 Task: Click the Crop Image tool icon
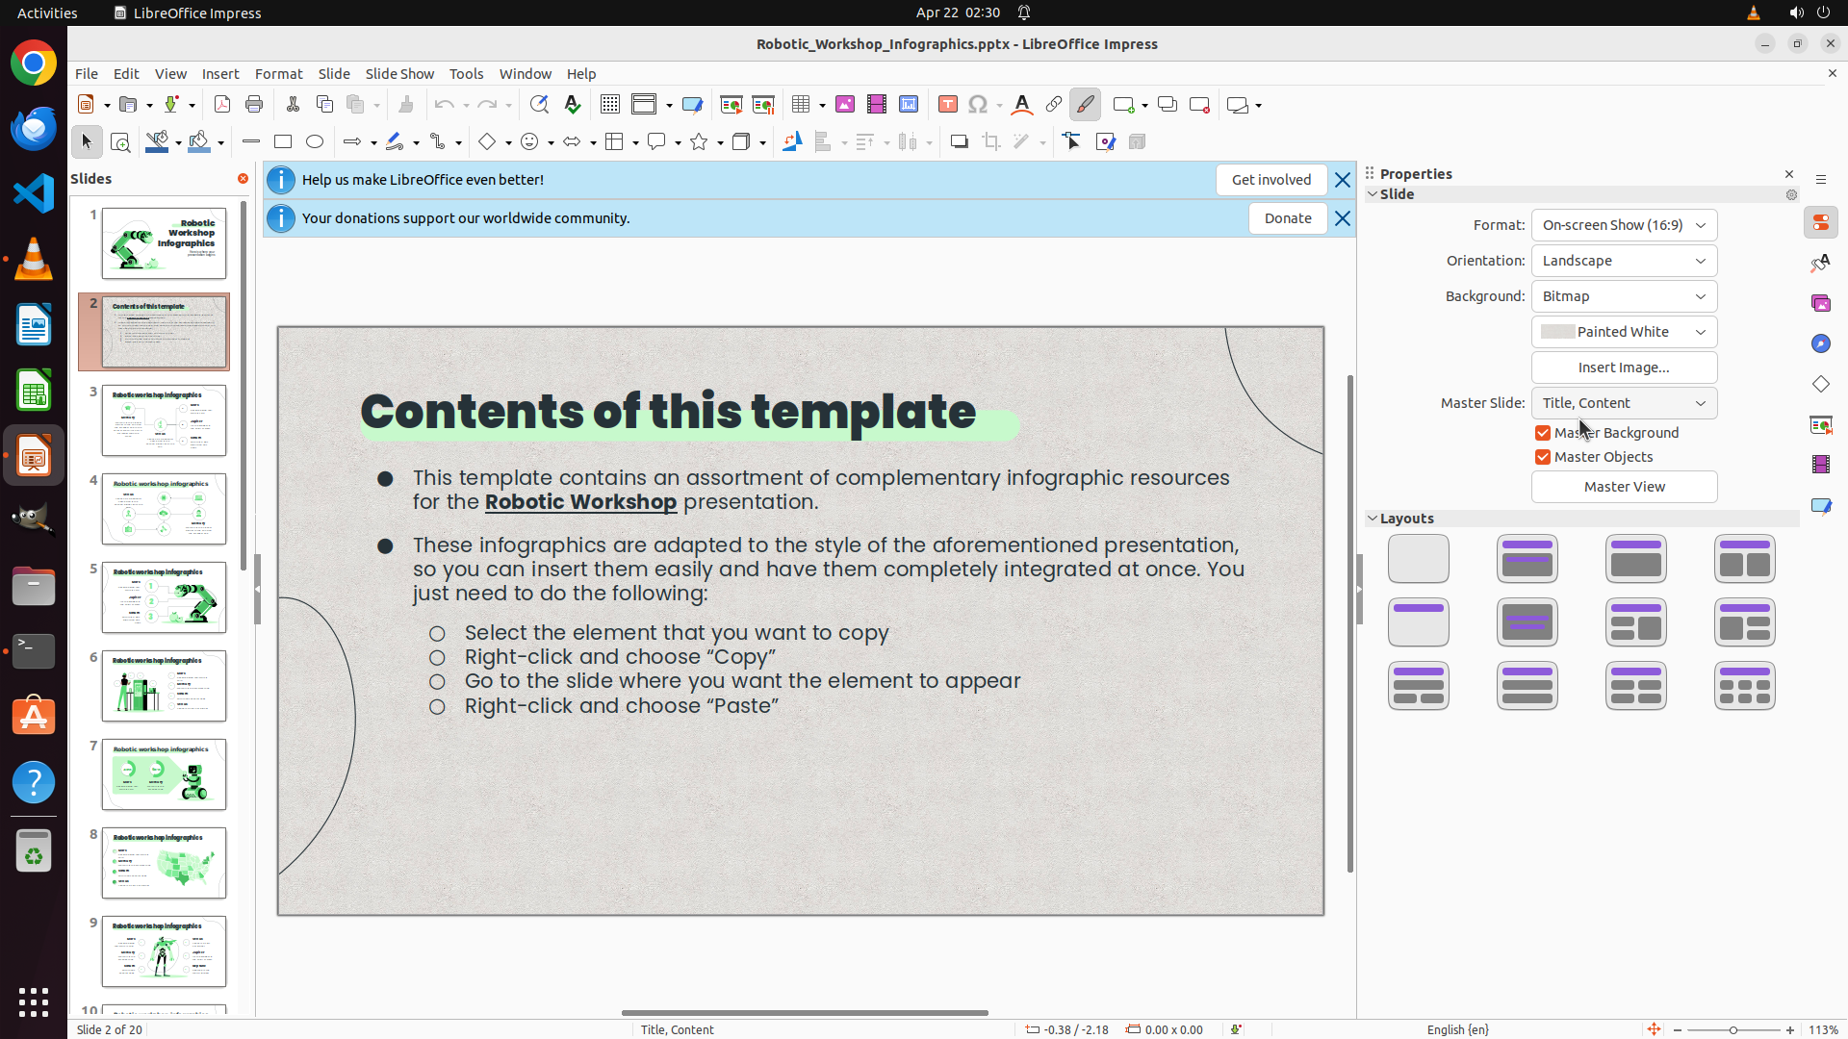point(990,142)
